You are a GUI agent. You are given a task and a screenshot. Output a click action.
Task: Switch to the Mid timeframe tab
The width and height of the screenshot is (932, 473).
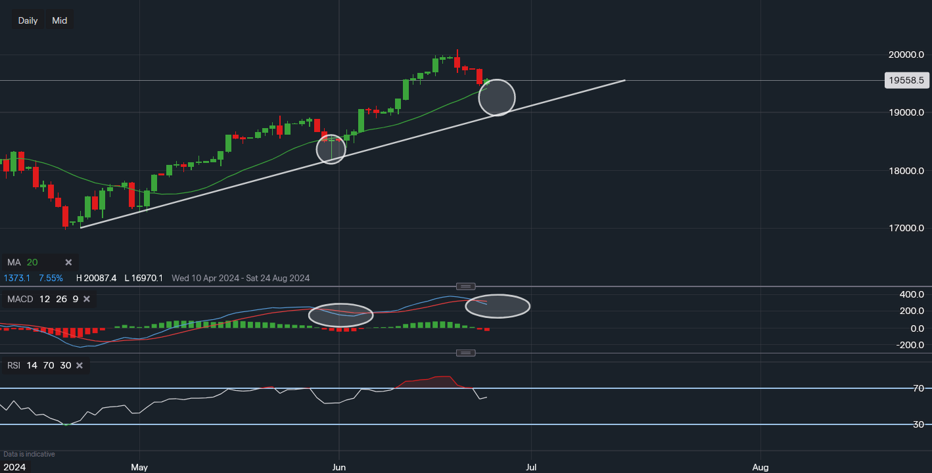[59, 20]
